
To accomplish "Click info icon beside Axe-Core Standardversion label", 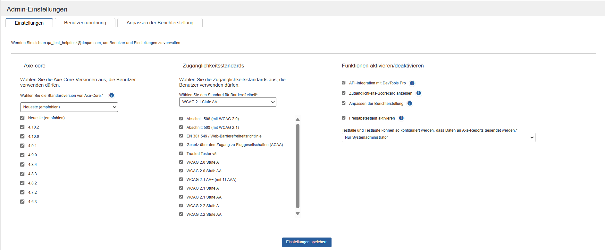I will 112,95.
